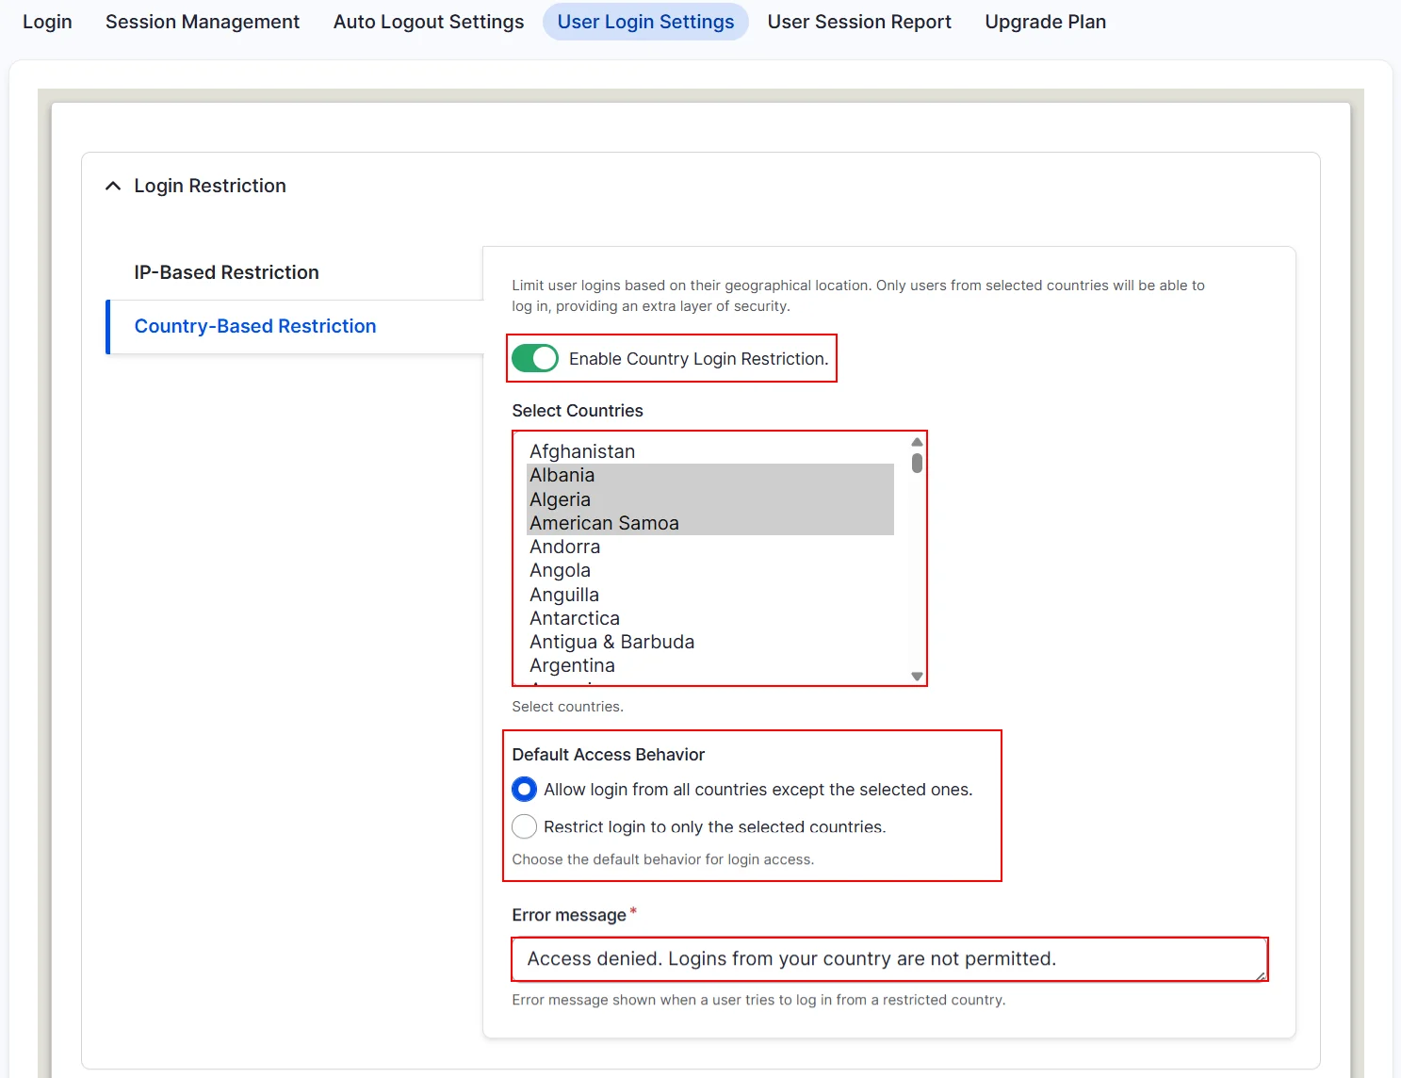Screen dimensions: 1401x1078
Task: Select American Samoa in countries list
Action: click(710, 523)
